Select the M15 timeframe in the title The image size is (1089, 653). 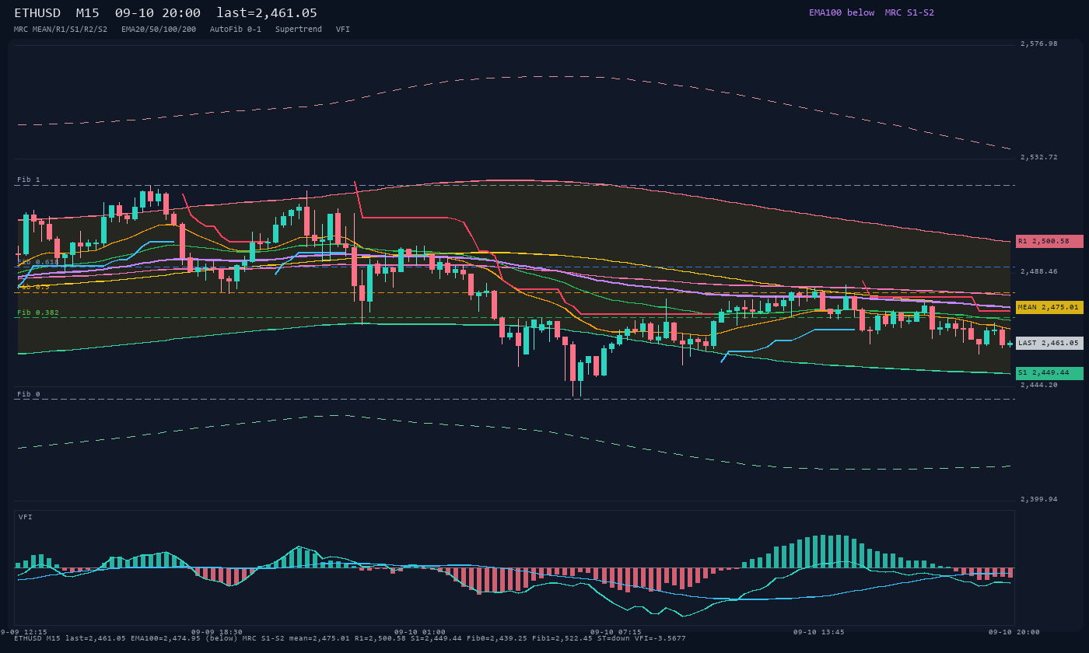87,13
